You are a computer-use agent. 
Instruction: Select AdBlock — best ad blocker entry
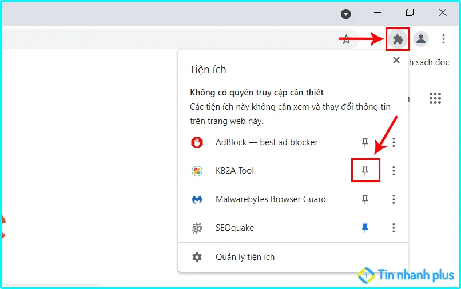pyautogui.click(x=267, y=142)
